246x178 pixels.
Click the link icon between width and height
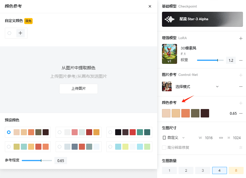point(221,138)
